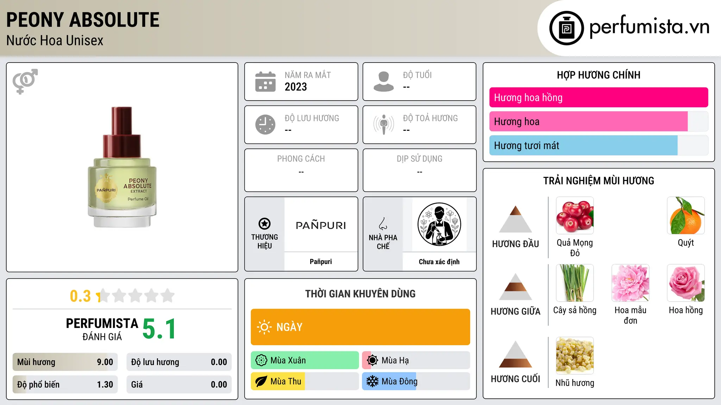Click the Hương hoa accord bar

tap(598, 121)
